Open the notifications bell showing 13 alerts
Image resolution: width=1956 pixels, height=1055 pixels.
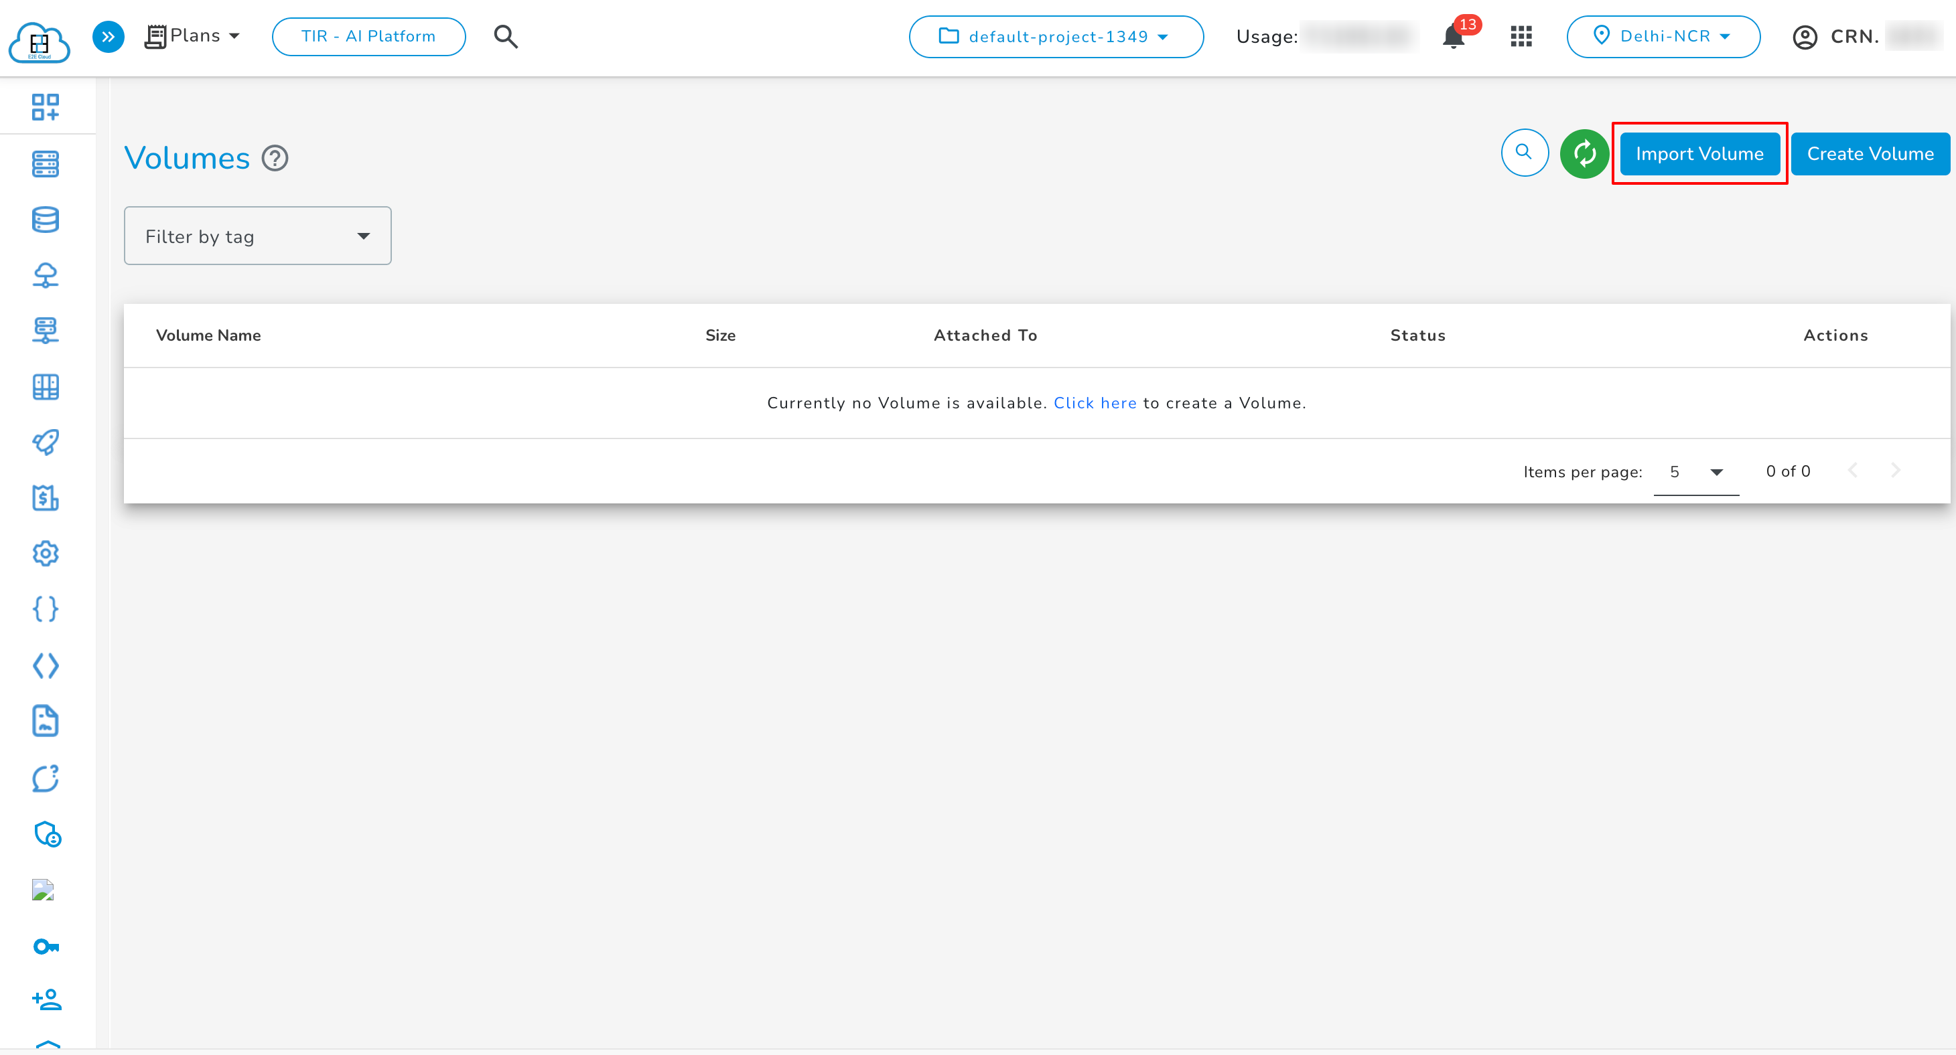pyautogui.click(x=1454, y=35)
